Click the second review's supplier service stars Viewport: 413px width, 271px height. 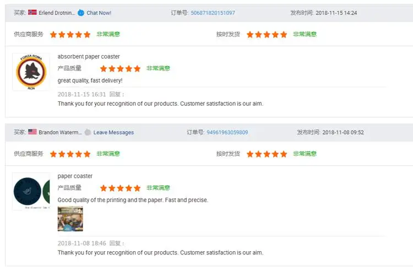[70, 154]
